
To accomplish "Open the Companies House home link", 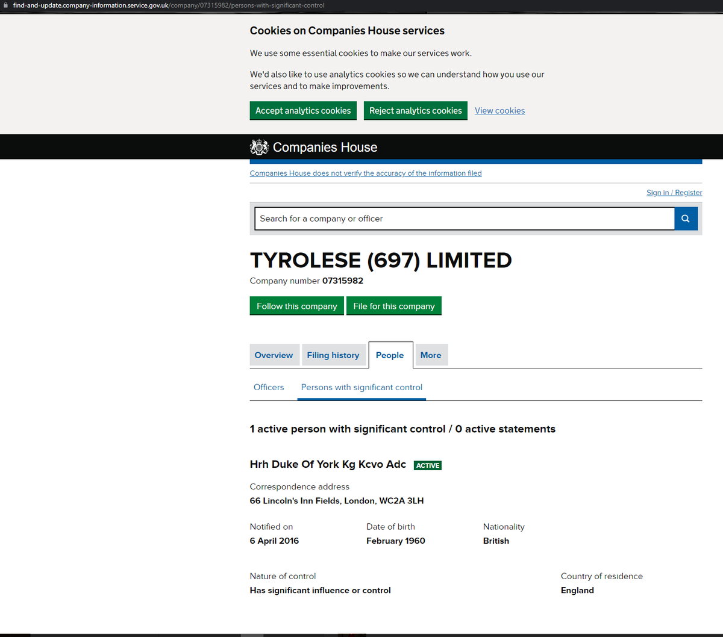I will (325, 147).
